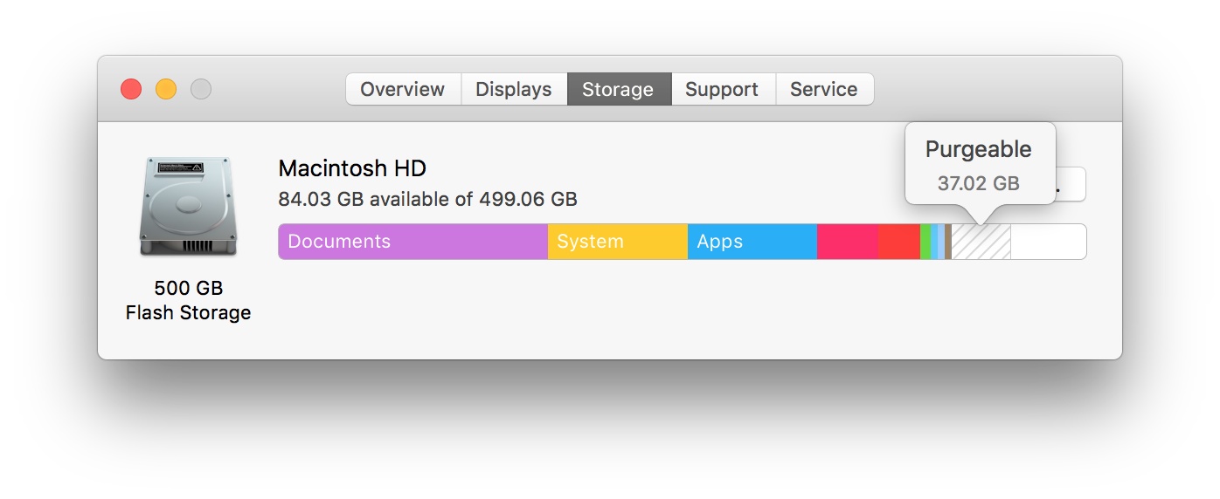Viewport: 1220px width, 499px height.
Task: Click the purple Documents storage segment
Action: 412,242
